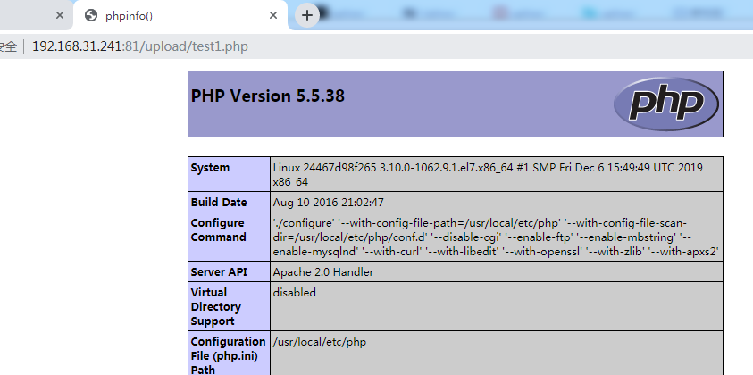Click the './configure' command value text

pos(496,237)
